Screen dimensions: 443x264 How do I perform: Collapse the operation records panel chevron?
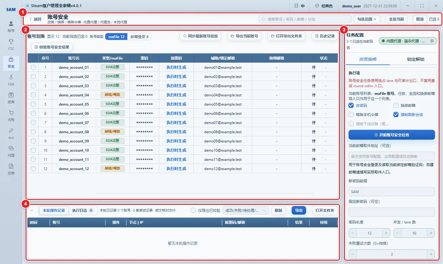click(x=32, y=210)
